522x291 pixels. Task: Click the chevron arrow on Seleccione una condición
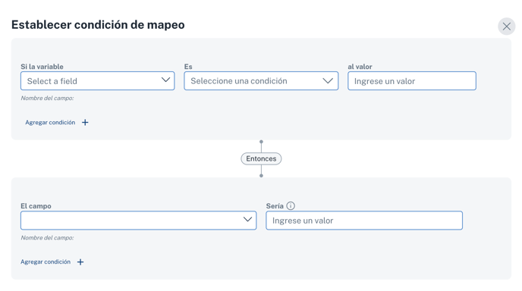click(328, 81)
